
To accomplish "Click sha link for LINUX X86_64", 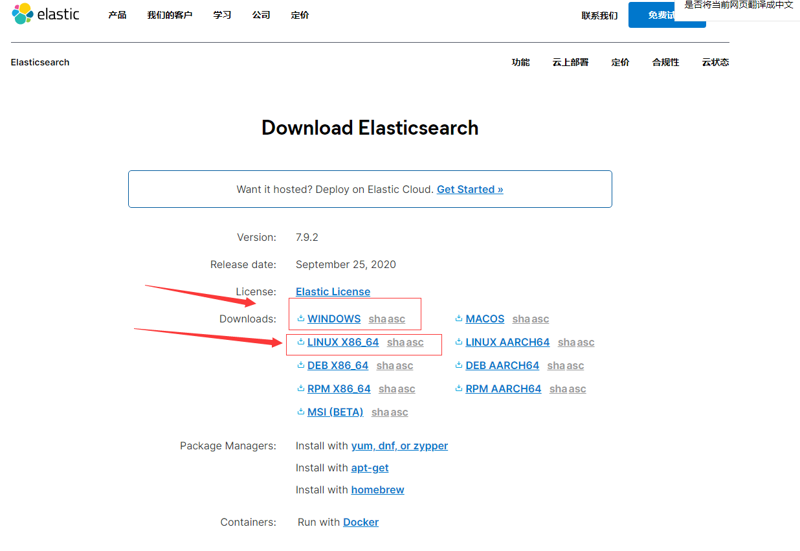I will tap(395, 342).
